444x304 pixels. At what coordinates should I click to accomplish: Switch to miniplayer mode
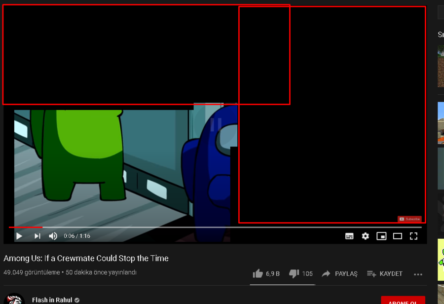pos(381,236)
